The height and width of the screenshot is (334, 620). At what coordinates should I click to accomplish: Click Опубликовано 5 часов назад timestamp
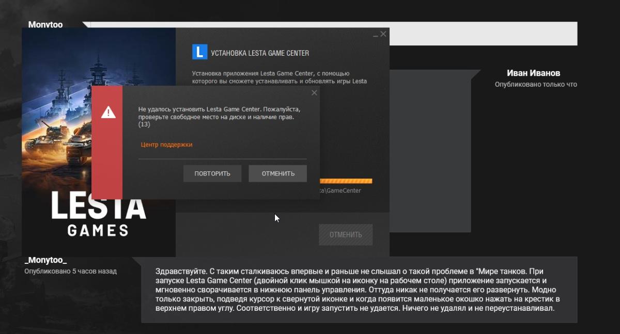(x=70, y=271)
